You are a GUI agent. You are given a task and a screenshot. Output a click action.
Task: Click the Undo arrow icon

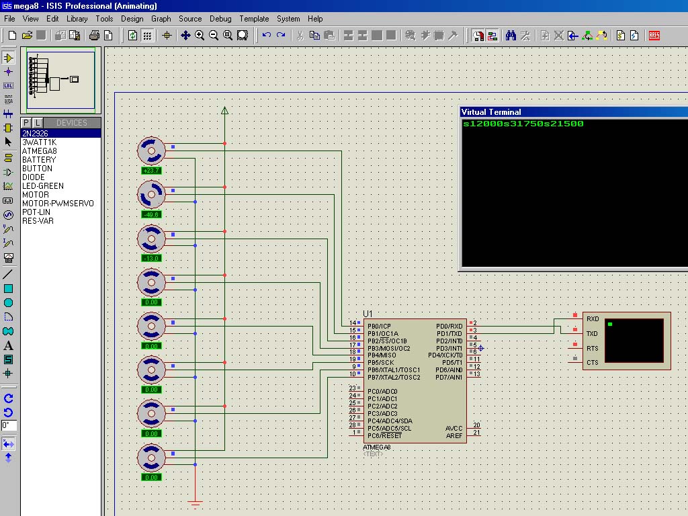coord(267,36)
